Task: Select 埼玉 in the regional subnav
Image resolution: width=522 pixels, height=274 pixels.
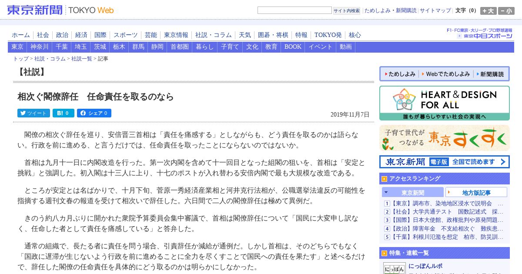Action: tap(81, 47)
